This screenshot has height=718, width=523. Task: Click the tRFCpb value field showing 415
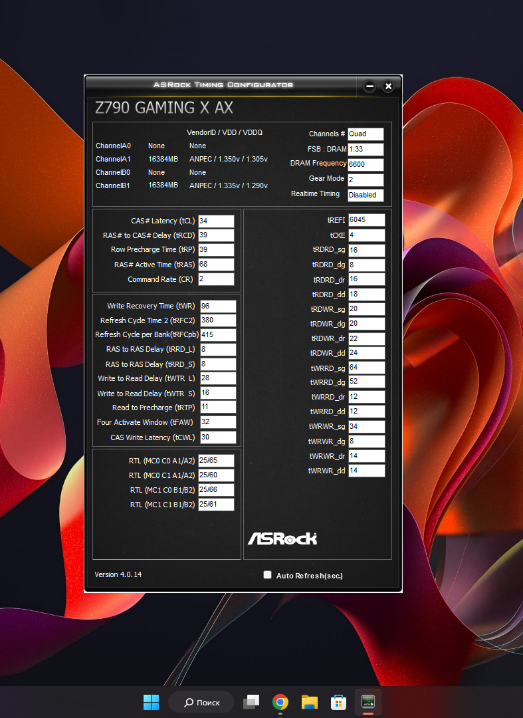(x=218, y=334)
